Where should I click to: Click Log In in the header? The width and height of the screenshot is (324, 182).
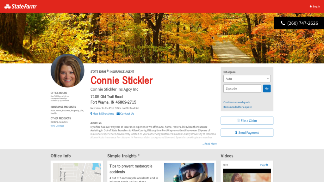pos(316,6)
